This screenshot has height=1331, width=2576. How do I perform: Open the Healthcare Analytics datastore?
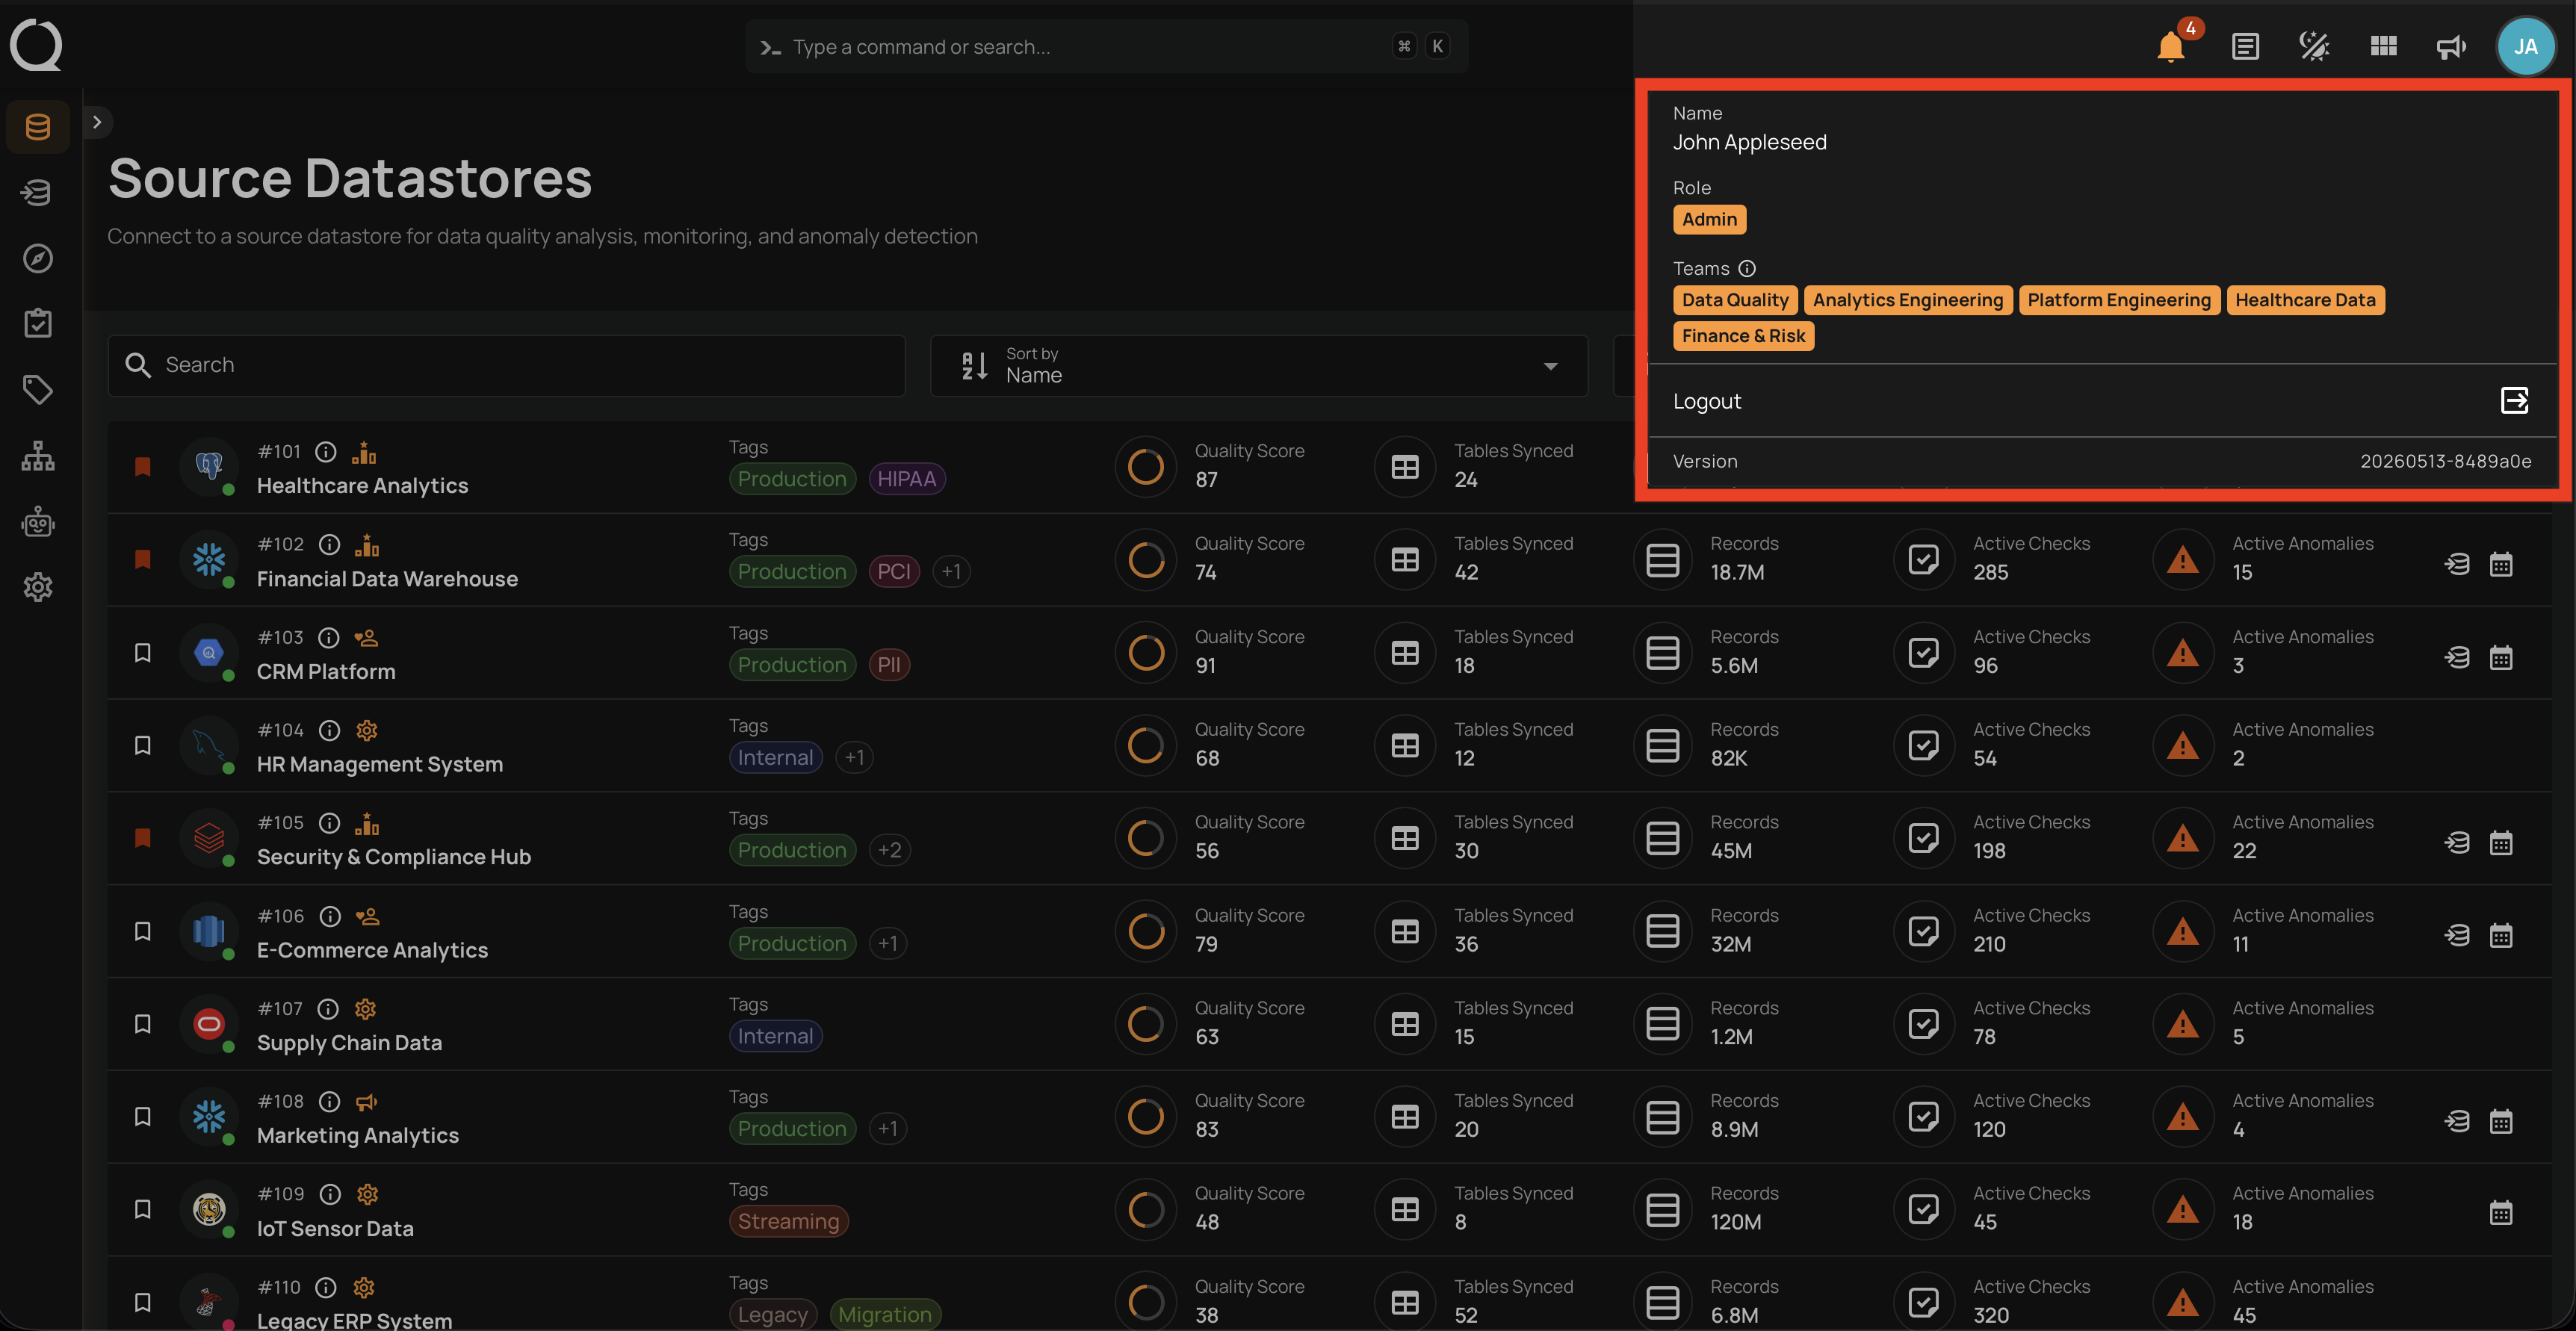coord(362,486)
